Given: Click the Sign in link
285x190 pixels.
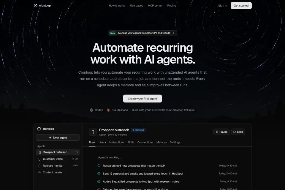Looking at the screenshot, I should coord(223,6).
